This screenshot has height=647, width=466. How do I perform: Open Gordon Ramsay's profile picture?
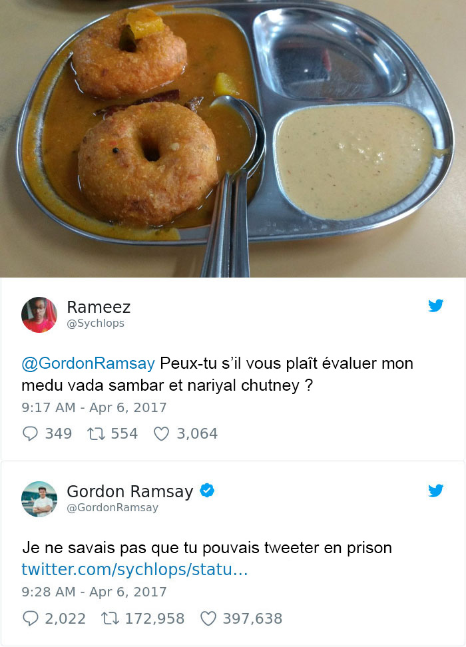click(39, 499)
